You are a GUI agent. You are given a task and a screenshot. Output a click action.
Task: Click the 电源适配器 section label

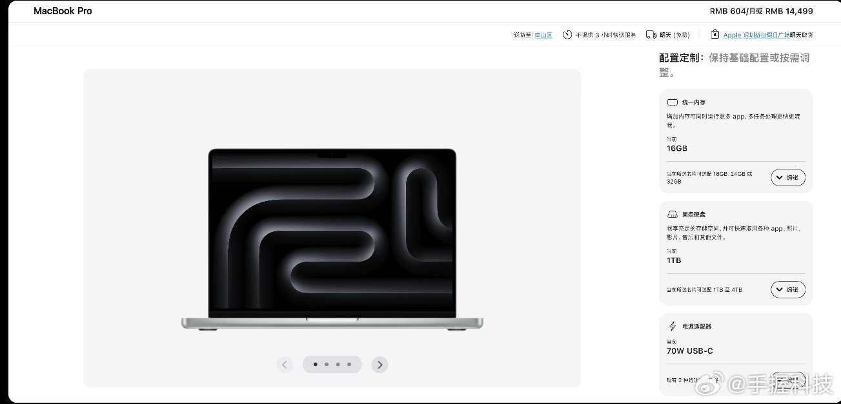697,327
